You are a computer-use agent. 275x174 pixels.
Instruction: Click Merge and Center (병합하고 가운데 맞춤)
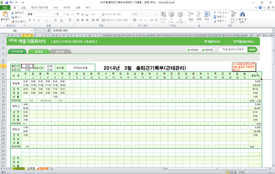pos(115,20)
